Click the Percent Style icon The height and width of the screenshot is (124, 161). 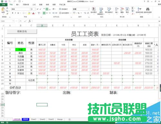pyautogui.click(x=79, y=13)
